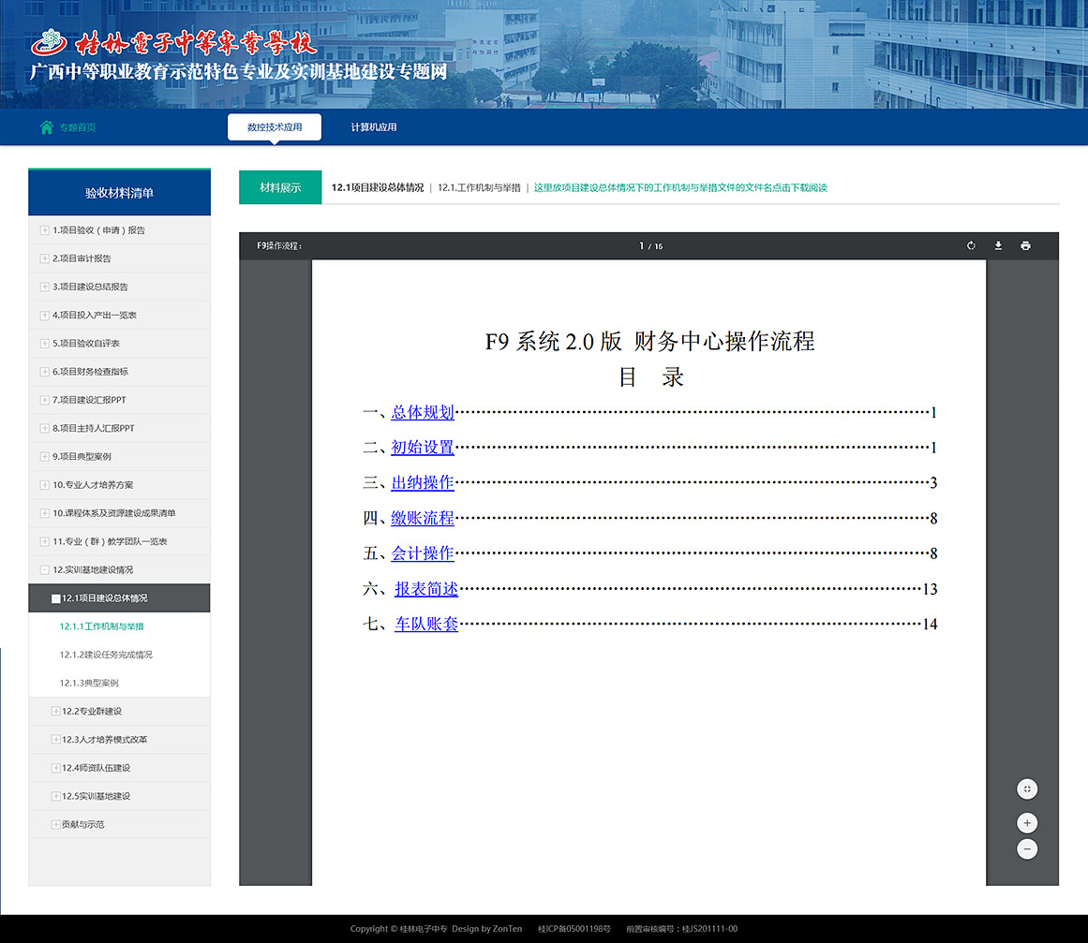The image size is (1088, 943).
Task: Open the 车队账套 contents link
Action: tap(426, 624)
